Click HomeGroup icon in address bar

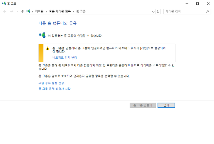click(28, 11)
